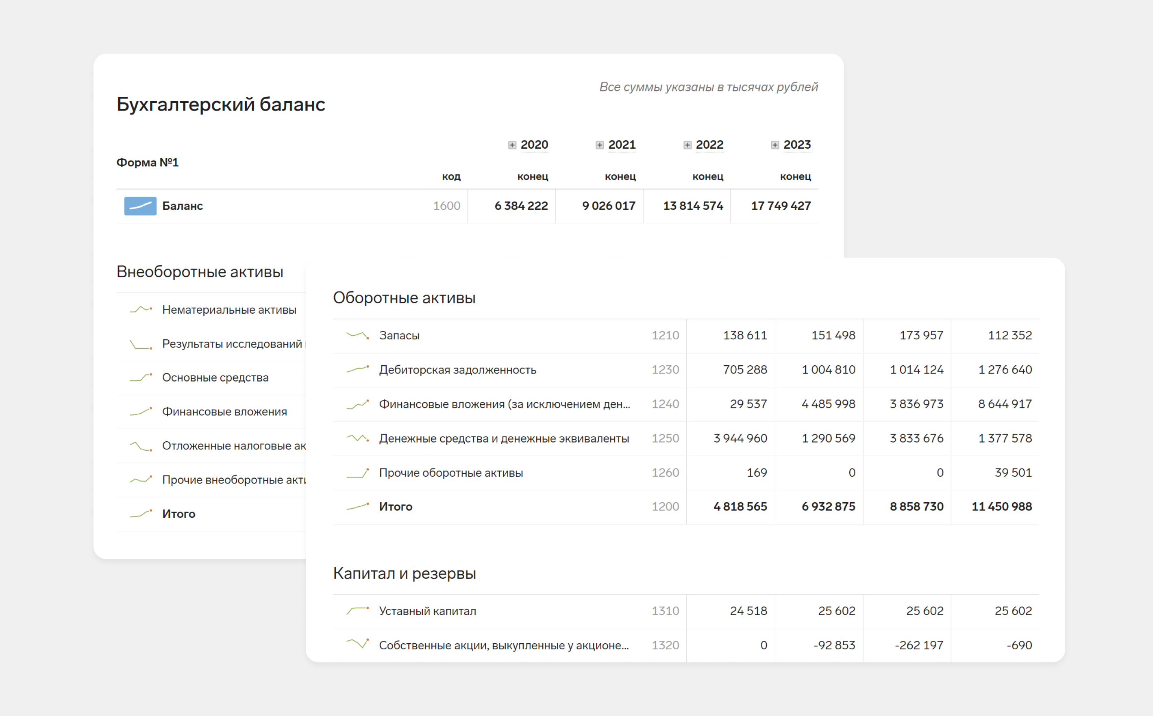Select the Запасы row label
Image resolution: width=1153 pixels, height=716 pixels.
point(399,335)
